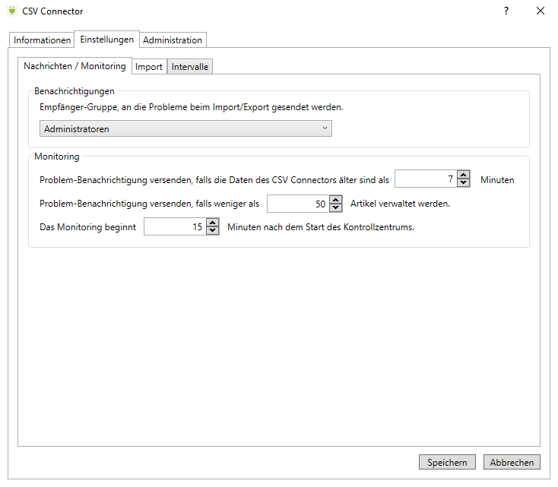This screenshot has height=487, width=558.
Task: Switch to the Import sub-tab
Action: click(149, 67)
